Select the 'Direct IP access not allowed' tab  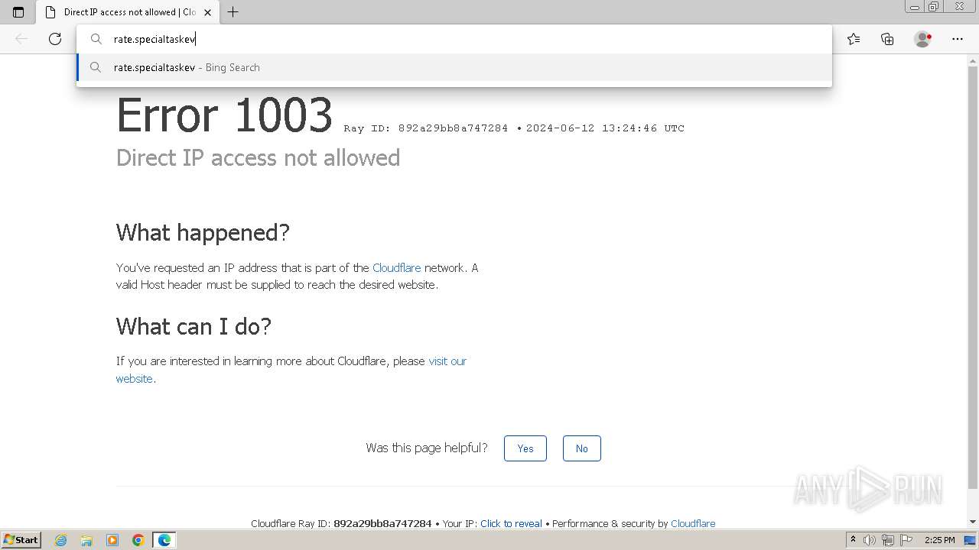coord(127,12)
